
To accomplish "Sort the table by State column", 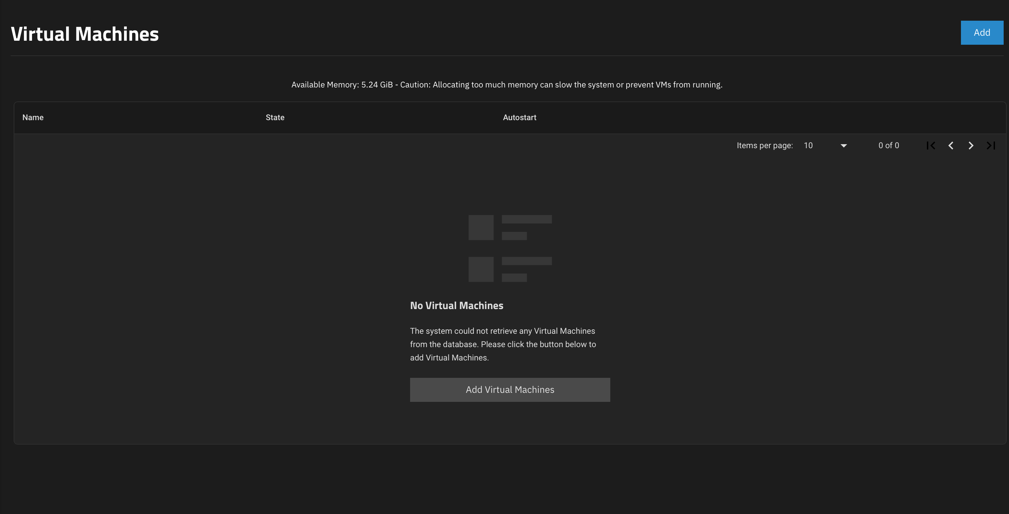I will pyautogui.click(x=275, y=117).
